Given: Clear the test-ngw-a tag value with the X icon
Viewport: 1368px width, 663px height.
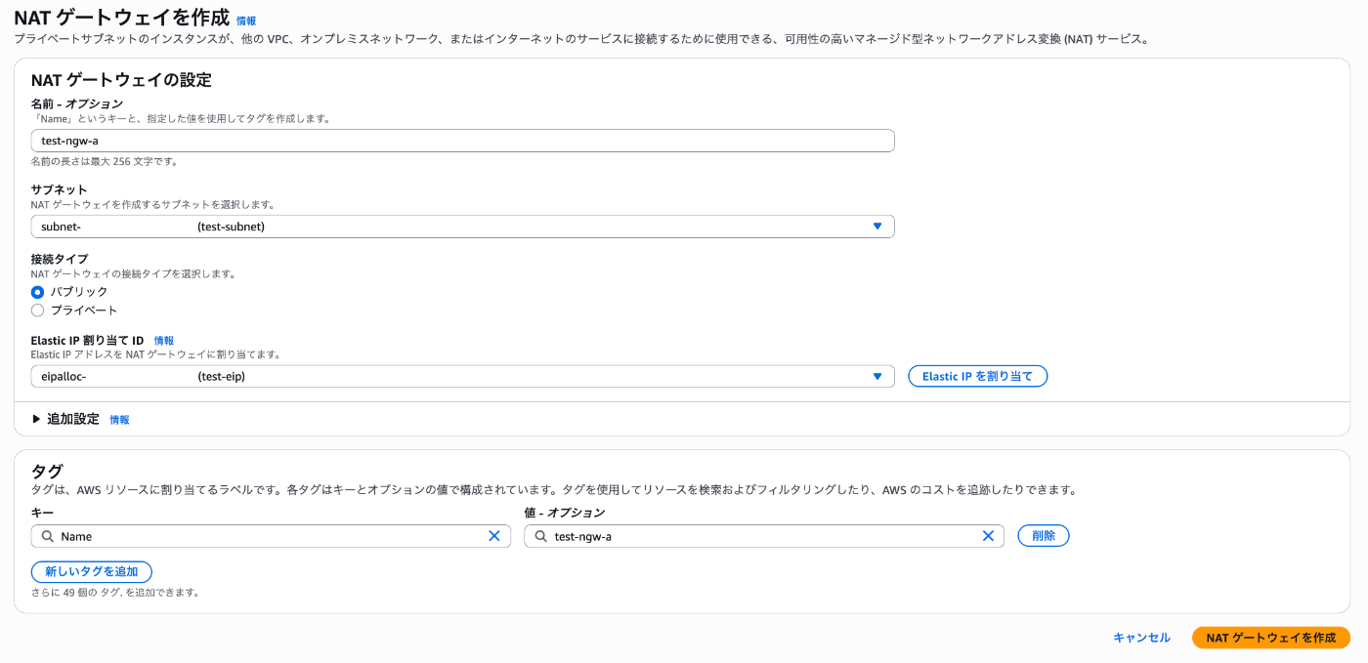Looking at the screenshot, I should [x=988, y=535].
